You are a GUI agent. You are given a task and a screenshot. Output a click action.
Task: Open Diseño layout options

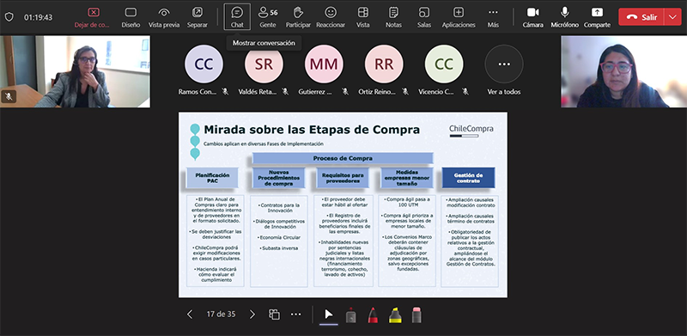(x=131, y=16)
